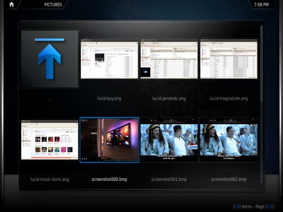Click the Items - Page (1/2) indicator
The width and height of the screenshot is (283, 212).
click(x=253, y=206)
